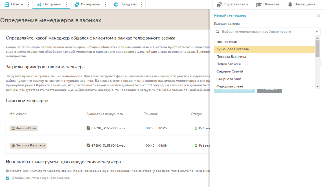This screenshot has width=324, height=187.
Task: Click the Notifications bell icon
Action: coord(290,4)
